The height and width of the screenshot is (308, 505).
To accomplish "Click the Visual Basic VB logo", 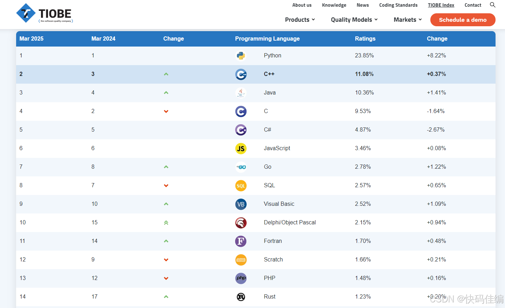I will tap(241, 204).
